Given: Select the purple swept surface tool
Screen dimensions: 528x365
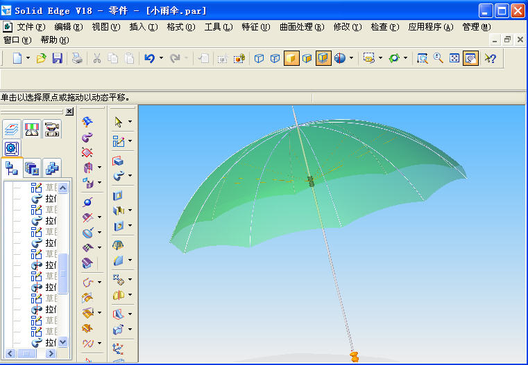Looking at the screenshot, I should pos(87,137).
